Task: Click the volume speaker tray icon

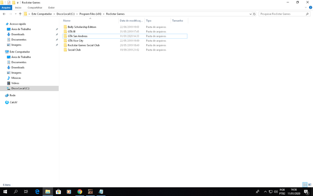Action: pyautogui.click(x=276, y=192)
